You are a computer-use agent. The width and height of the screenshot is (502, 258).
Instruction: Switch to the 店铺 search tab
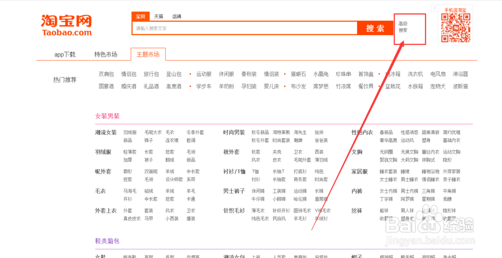(177, 17)
